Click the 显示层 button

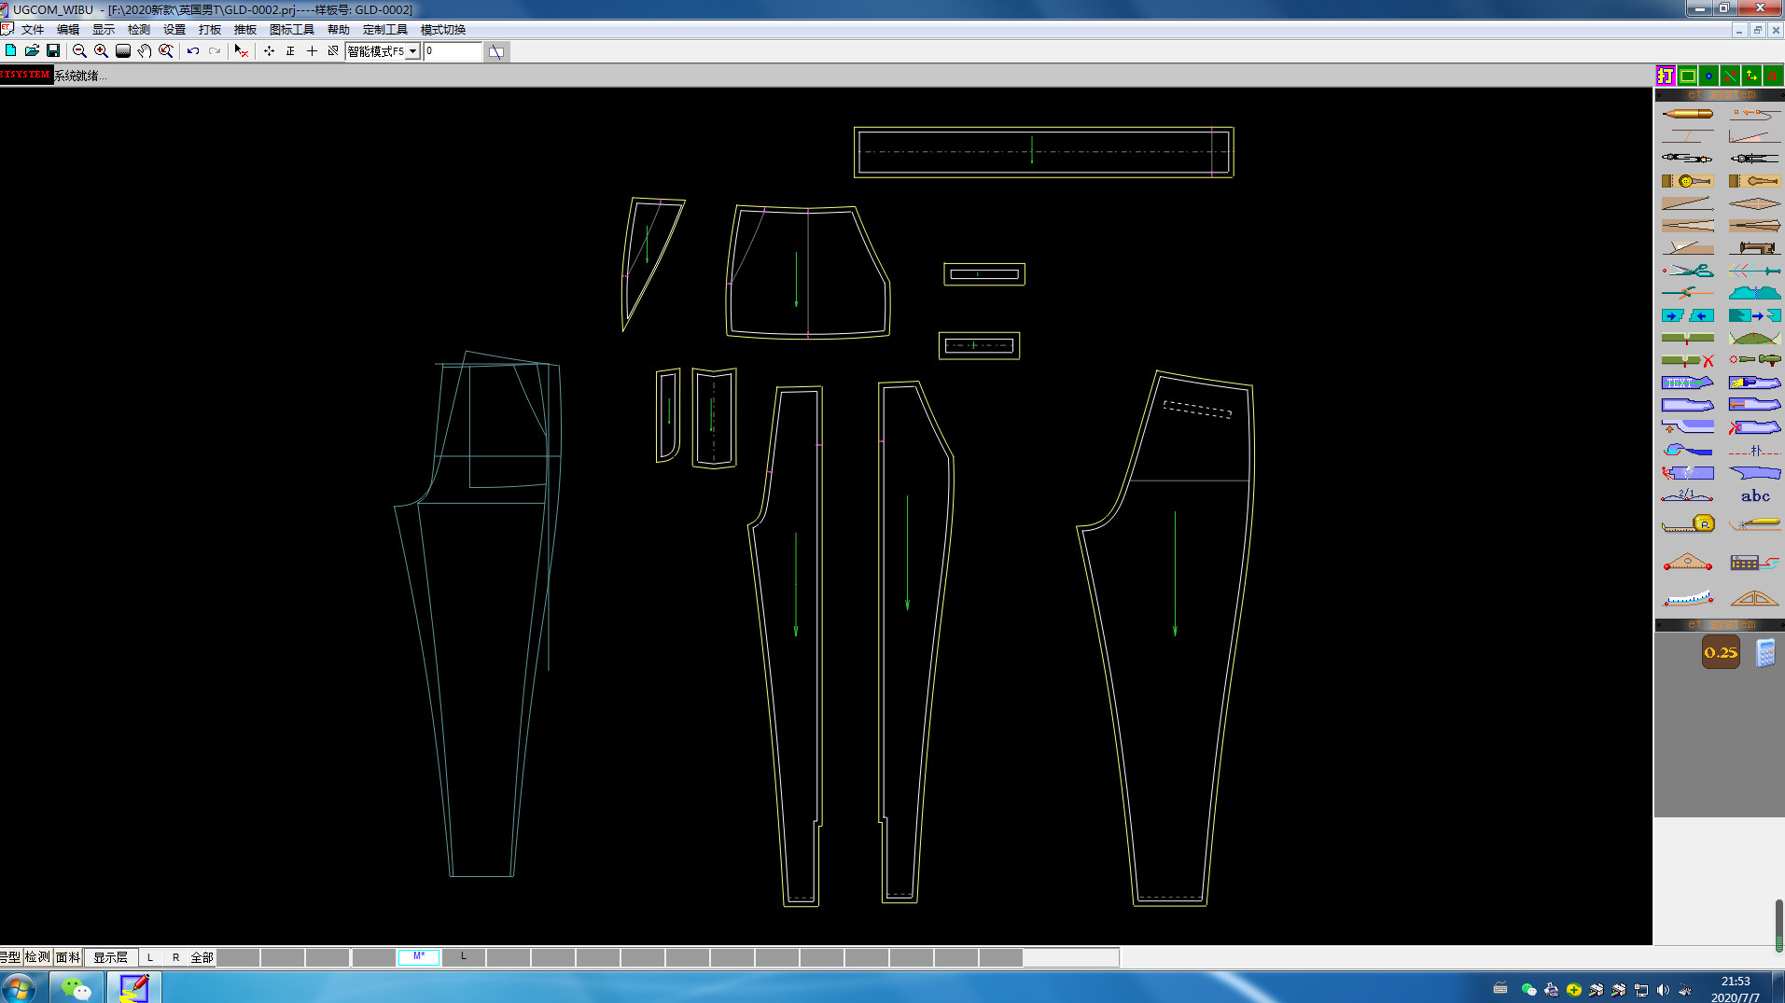(x=110, y=957)
